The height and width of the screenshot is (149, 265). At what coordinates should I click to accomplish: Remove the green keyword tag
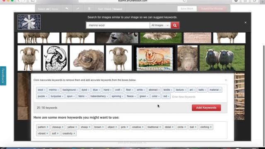click(x=144, y=96)
